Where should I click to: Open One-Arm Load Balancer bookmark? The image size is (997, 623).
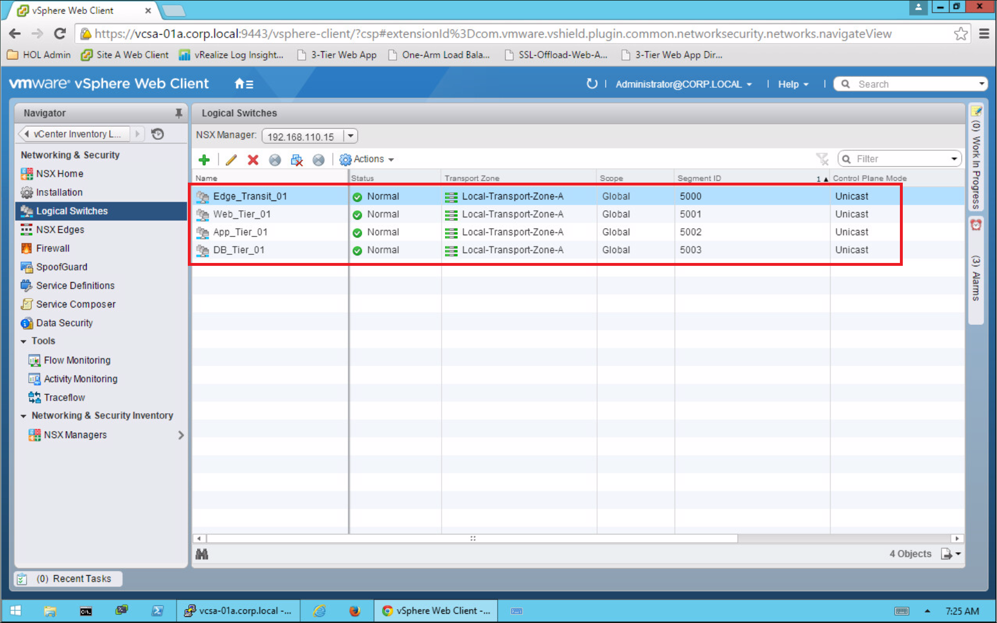coord(439,55)
